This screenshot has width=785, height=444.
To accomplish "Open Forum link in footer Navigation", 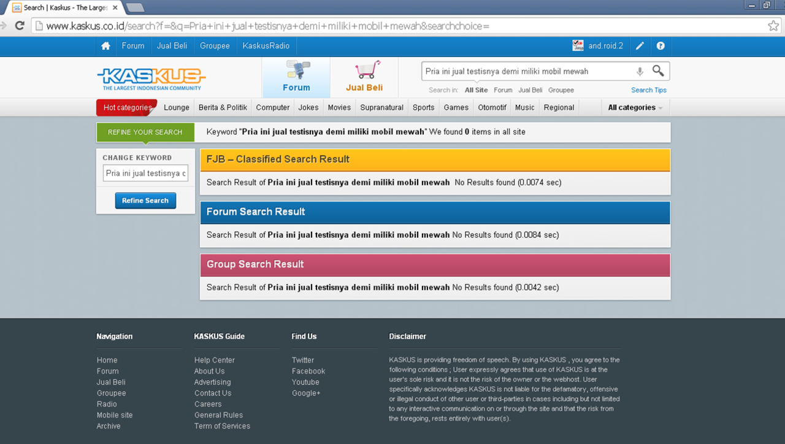I will click(x=108, y=372).
